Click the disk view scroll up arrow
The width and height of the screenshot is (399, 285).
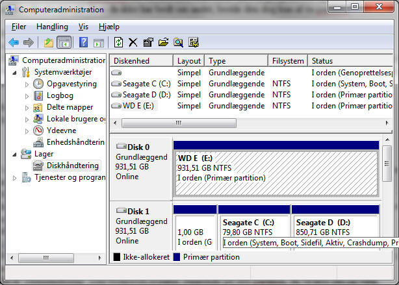387,140
